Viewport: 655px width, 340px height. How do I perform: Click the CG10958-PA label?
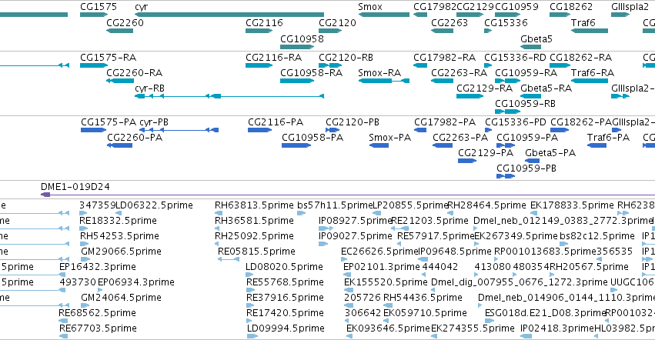312,138
